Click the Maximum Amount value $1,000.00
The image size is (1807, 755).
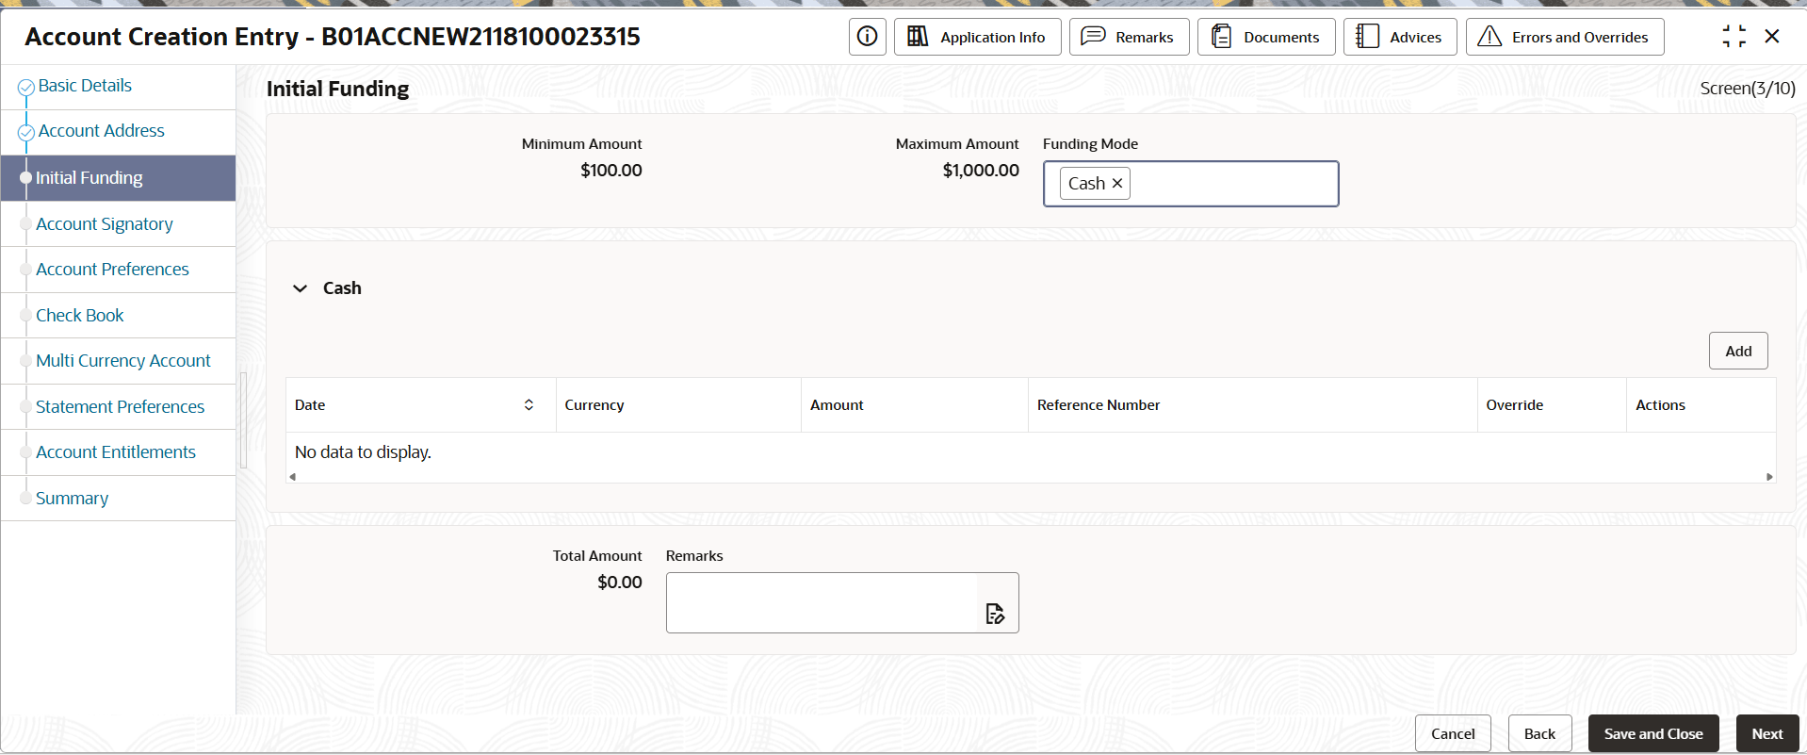coord(981,171)
